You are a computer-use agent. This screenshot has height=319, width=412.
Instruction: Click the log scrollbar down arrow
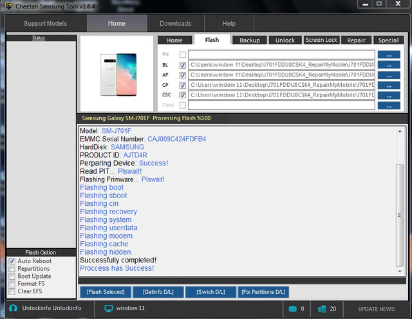(400, 271)
